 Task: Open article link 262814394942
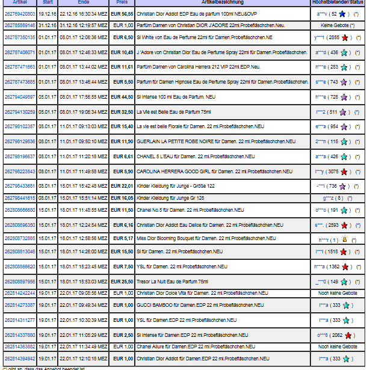[x=20, y=359]
